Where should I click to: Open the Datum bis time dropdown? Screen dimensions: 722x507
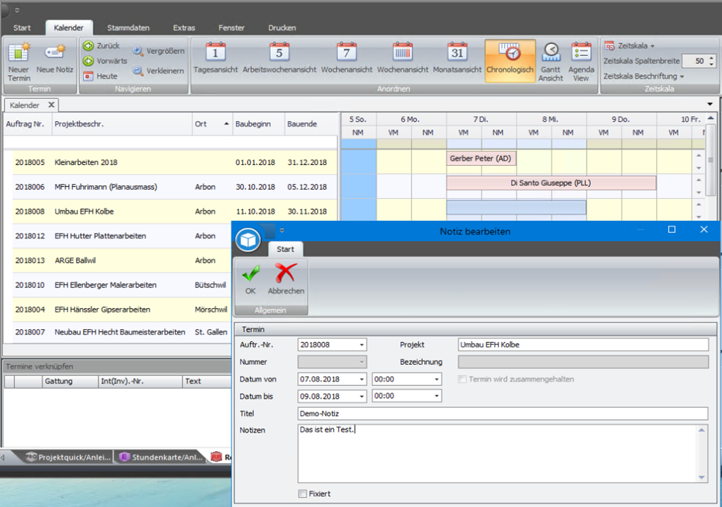[436, 397]
